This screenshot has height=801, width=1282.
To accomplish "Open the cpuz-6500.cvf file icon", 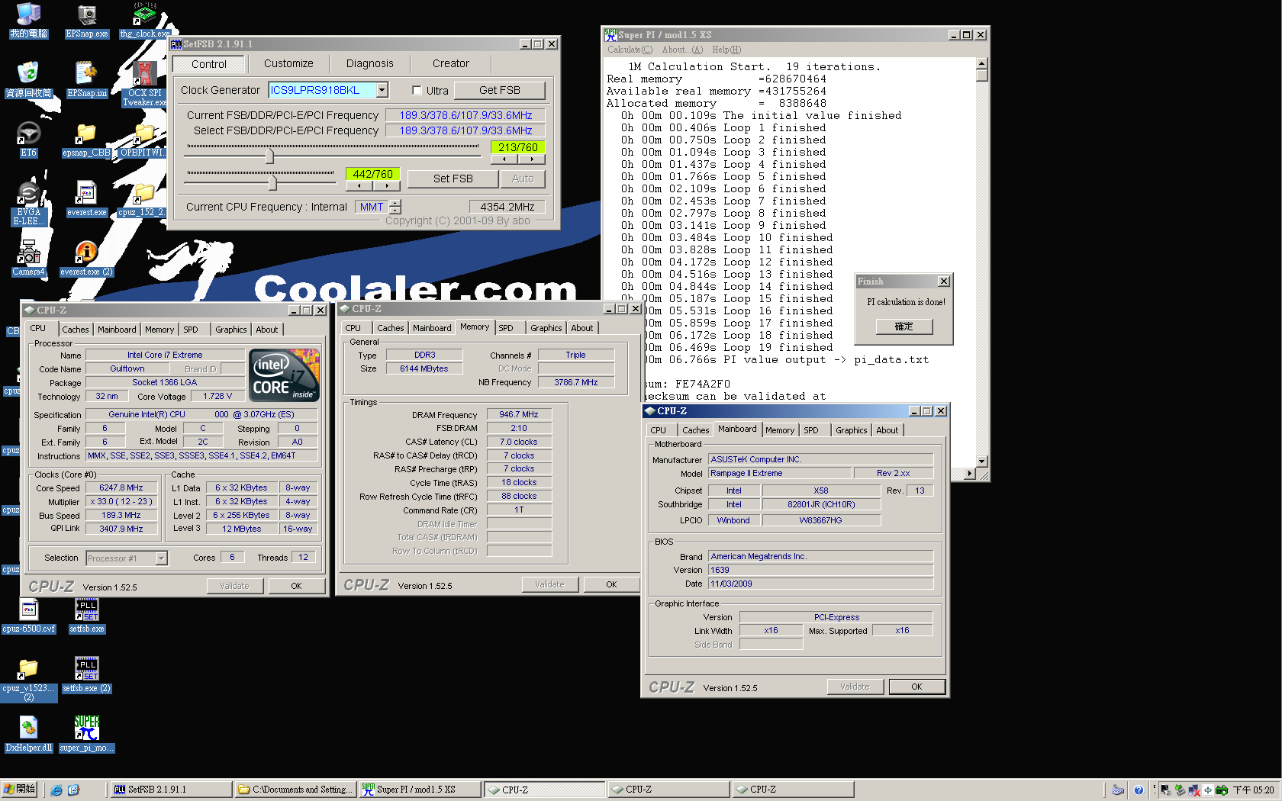I will pyautogui.click(x=28, y=616).
